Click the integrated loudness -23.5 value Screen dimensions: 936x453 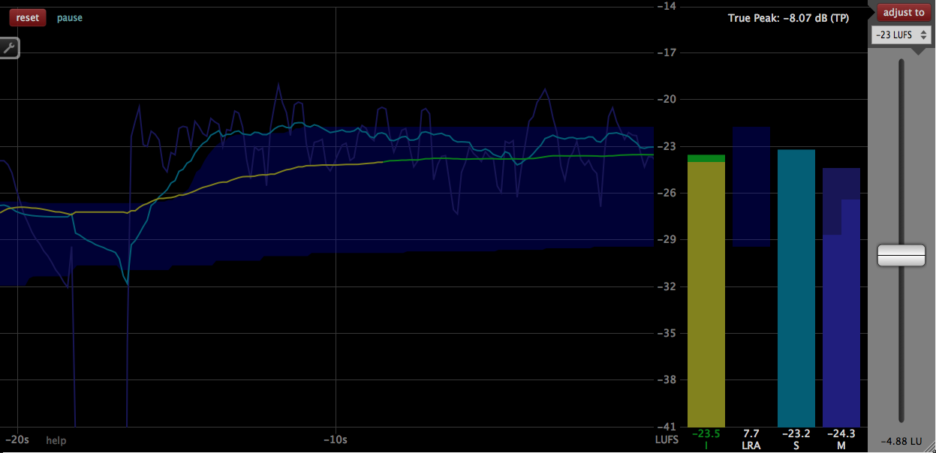click(x=706, y=434)
